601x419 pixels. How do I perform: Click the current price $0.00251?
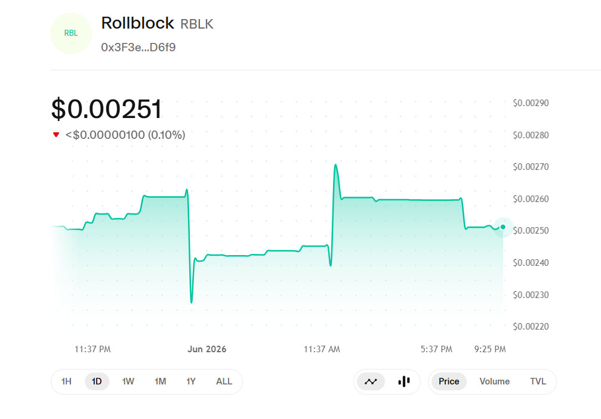click(x=107, y=109)
